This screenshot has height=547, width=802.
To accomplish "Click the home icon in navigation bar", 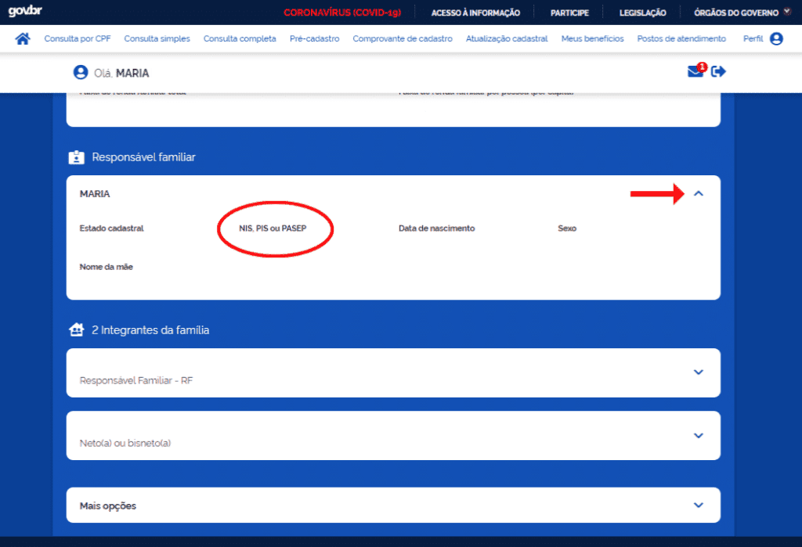I will point(23,38).
